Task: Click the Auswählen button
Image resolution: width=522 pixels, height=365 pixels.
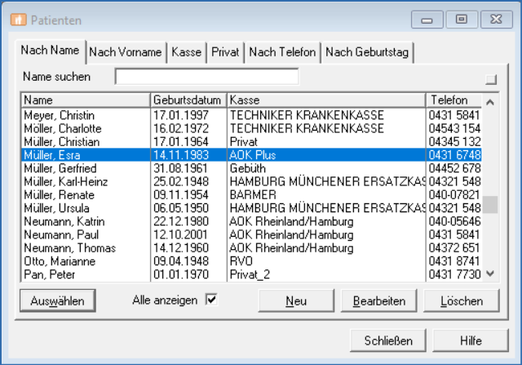Action: (x=58, y=300)
